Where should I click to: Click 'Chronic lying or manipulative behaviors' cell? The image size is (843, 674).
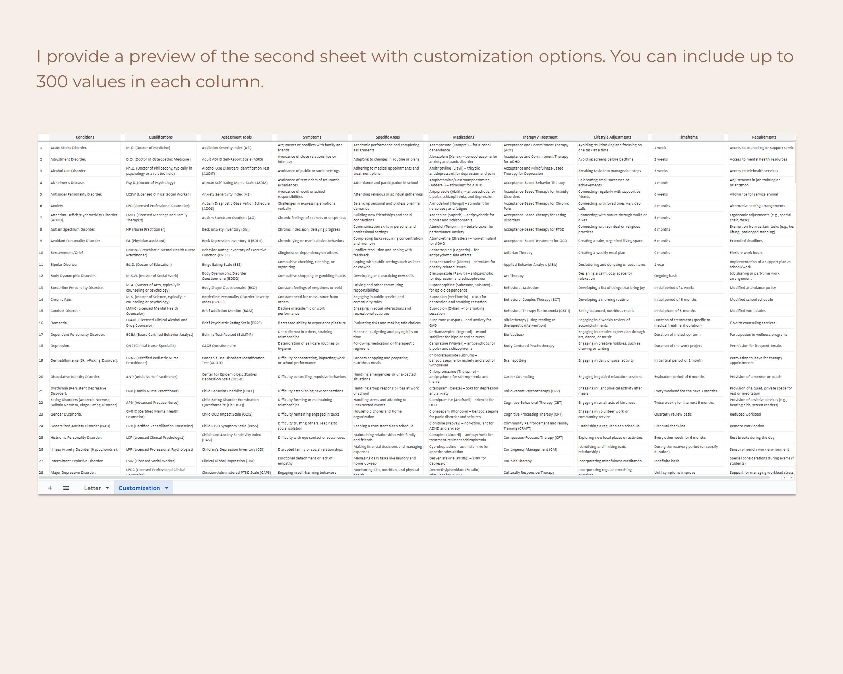pyautogui.click(x=312, y=241)
